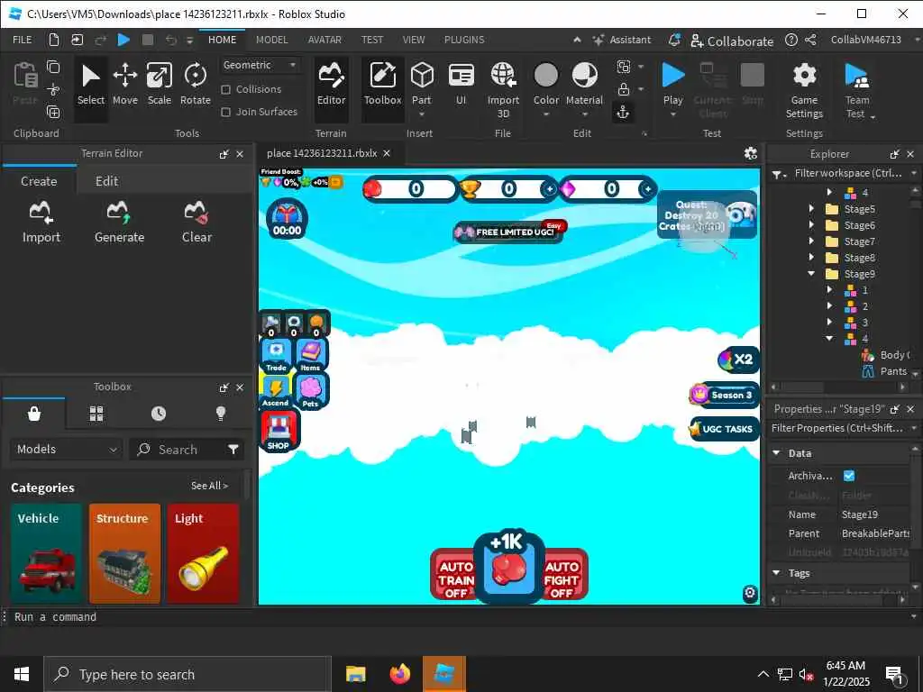Open the in-game SHOP button
923x692 pixels.
279,432
